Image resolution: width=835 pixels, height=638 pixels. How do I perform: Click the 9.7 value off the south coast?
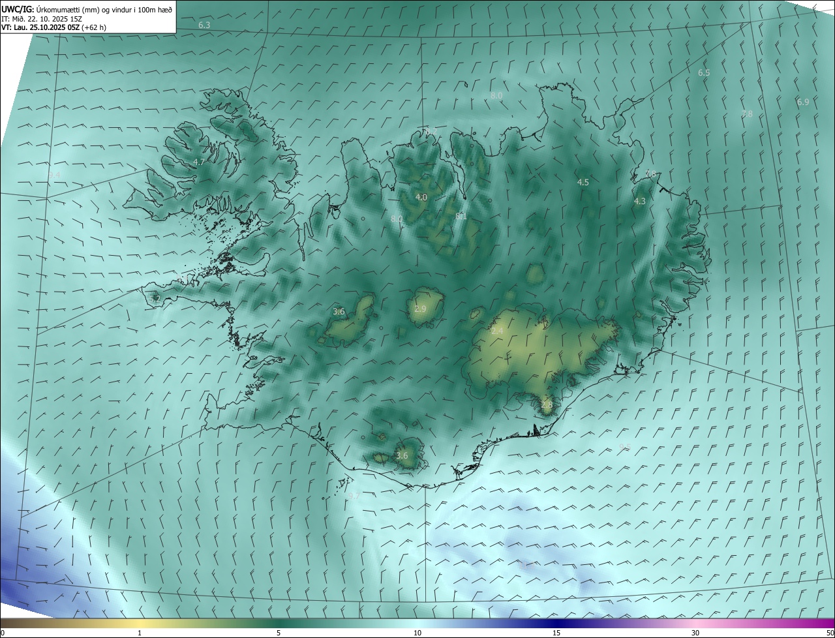(354, 496)
